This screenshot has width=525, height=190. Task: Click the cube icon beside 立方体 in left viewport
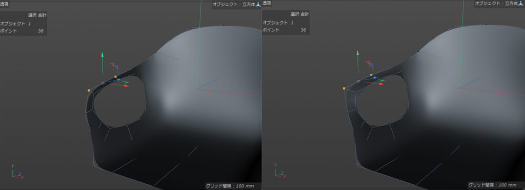[x=258, y=4]
